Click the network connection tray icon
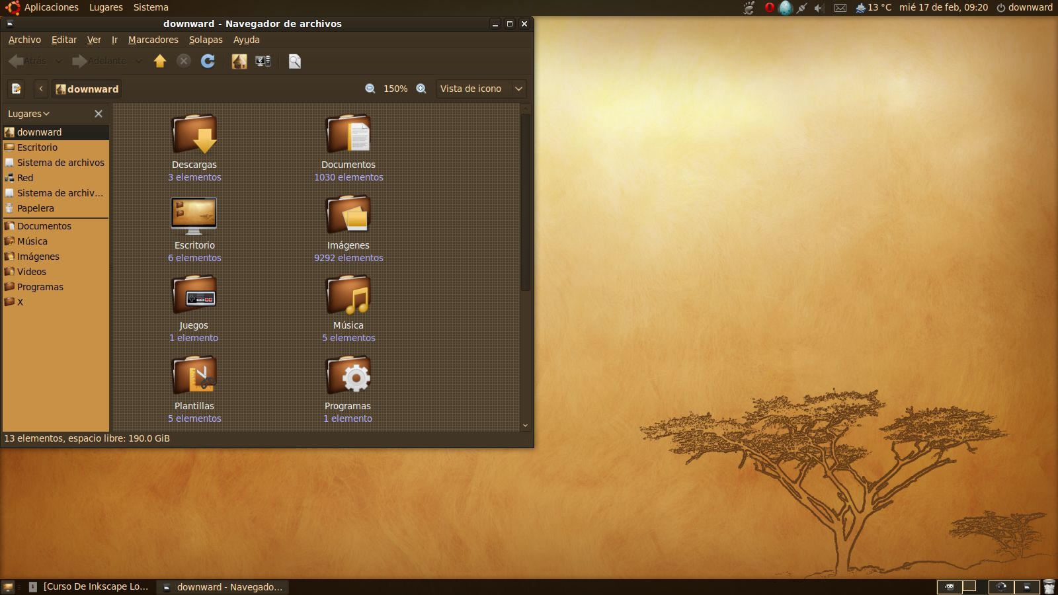Image resolution: width=1058 pixels, height=595 pixels. [x=801, y=8]
